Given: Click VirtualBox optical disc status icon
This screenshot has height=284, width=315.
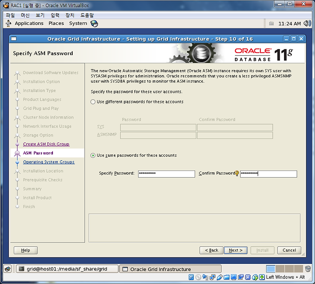Looking at the screenshot, I should click(x=198, y=277).
